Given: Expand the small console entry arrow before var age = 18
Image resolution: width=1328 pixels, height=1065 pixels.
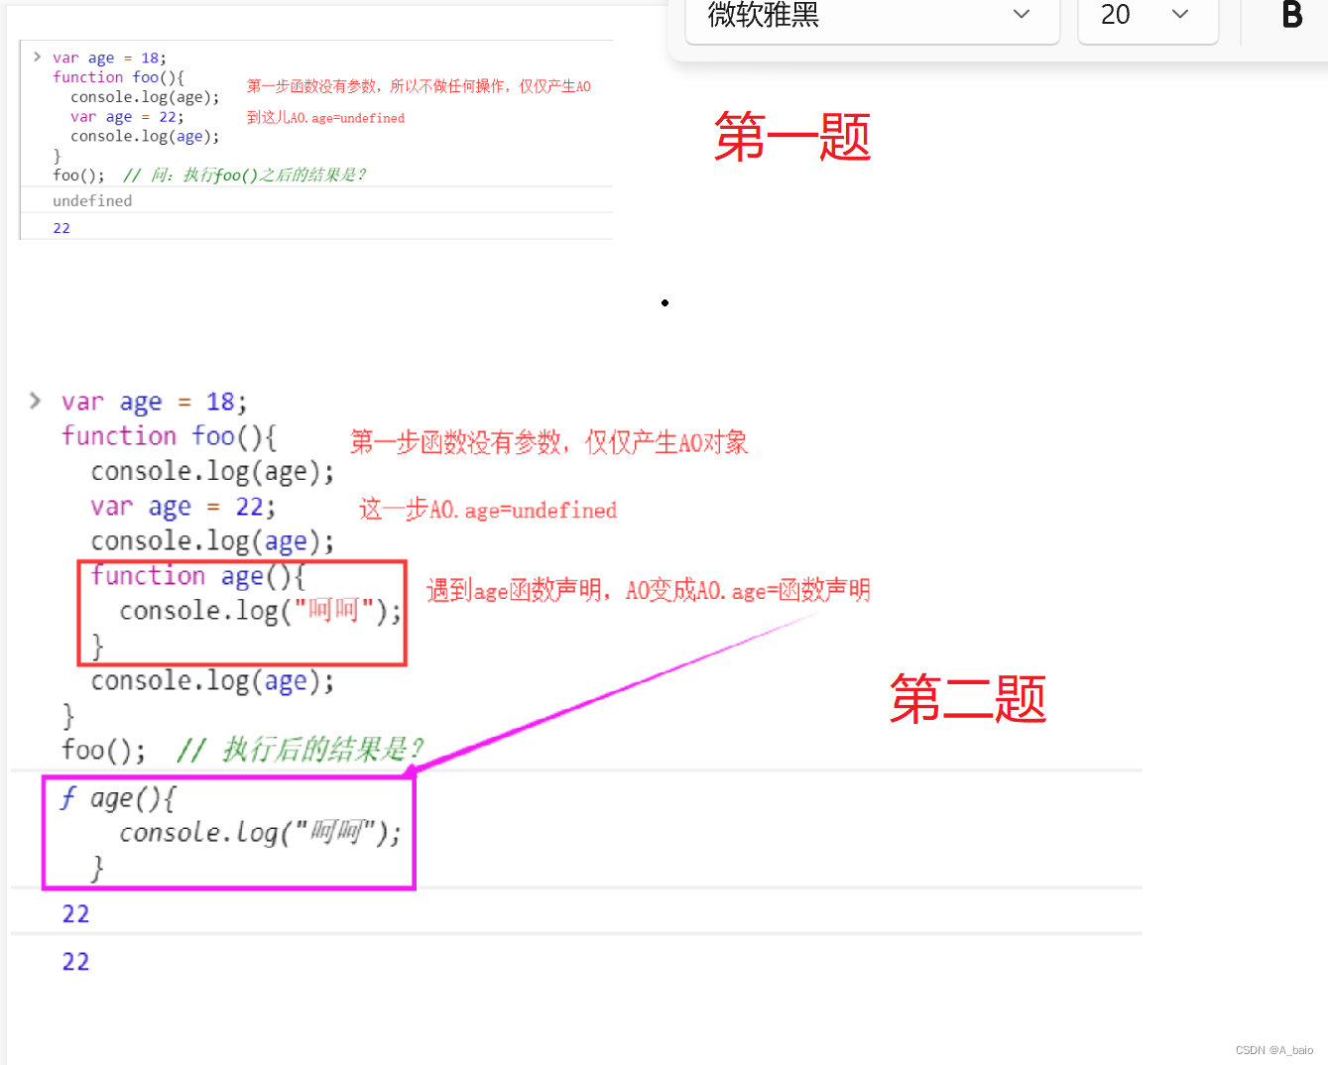Looking at the screenshot, I should 37,57.
